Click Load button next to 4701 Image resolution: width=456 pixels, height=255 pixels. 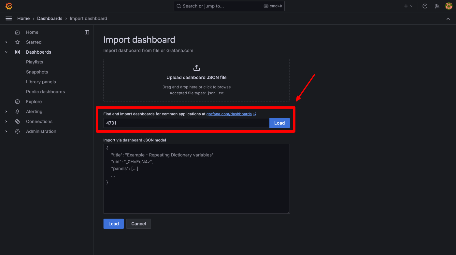(279, 123)
